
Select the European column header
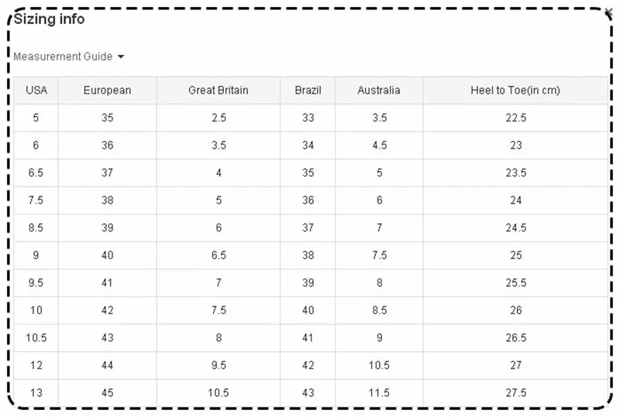pos(107,91)
